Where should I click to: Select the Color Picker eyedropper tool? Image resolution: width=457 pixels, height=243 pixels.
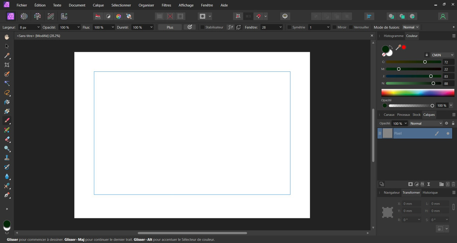tap(7, 55)
